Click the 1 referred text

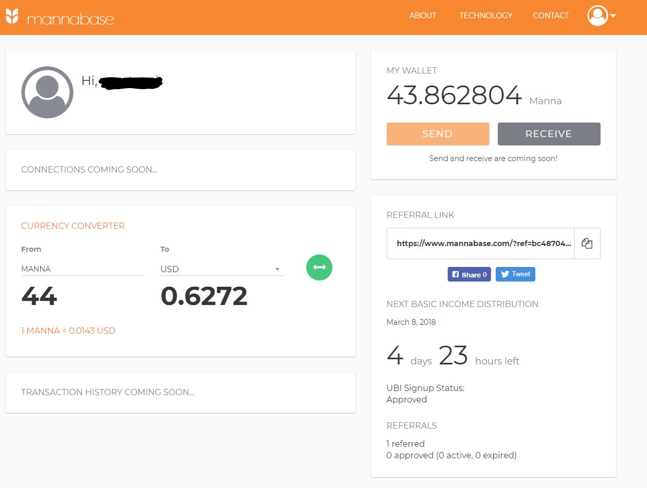point(405,444)
